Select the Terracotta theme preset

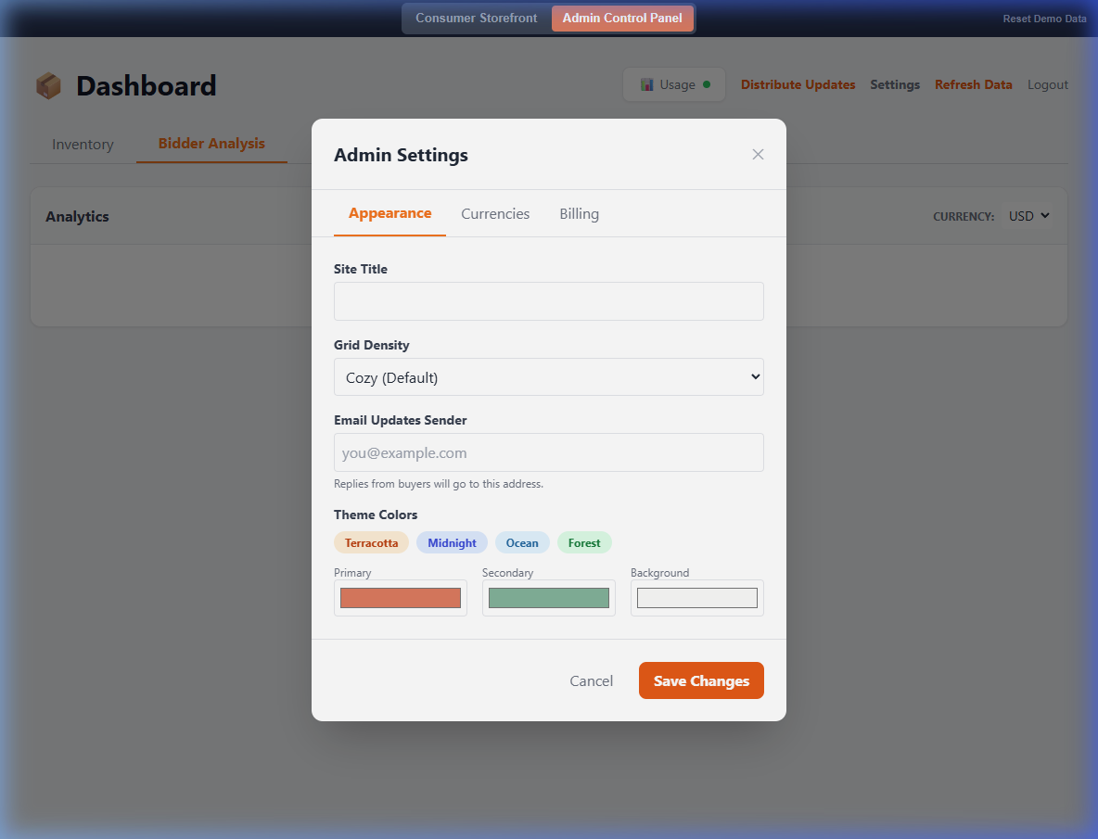(371, 542)
